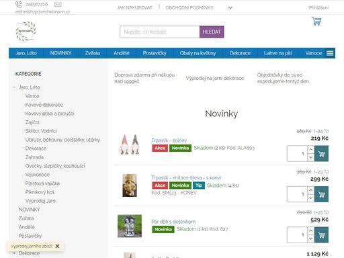Click the phone icon in top bar

pos(19,4)
